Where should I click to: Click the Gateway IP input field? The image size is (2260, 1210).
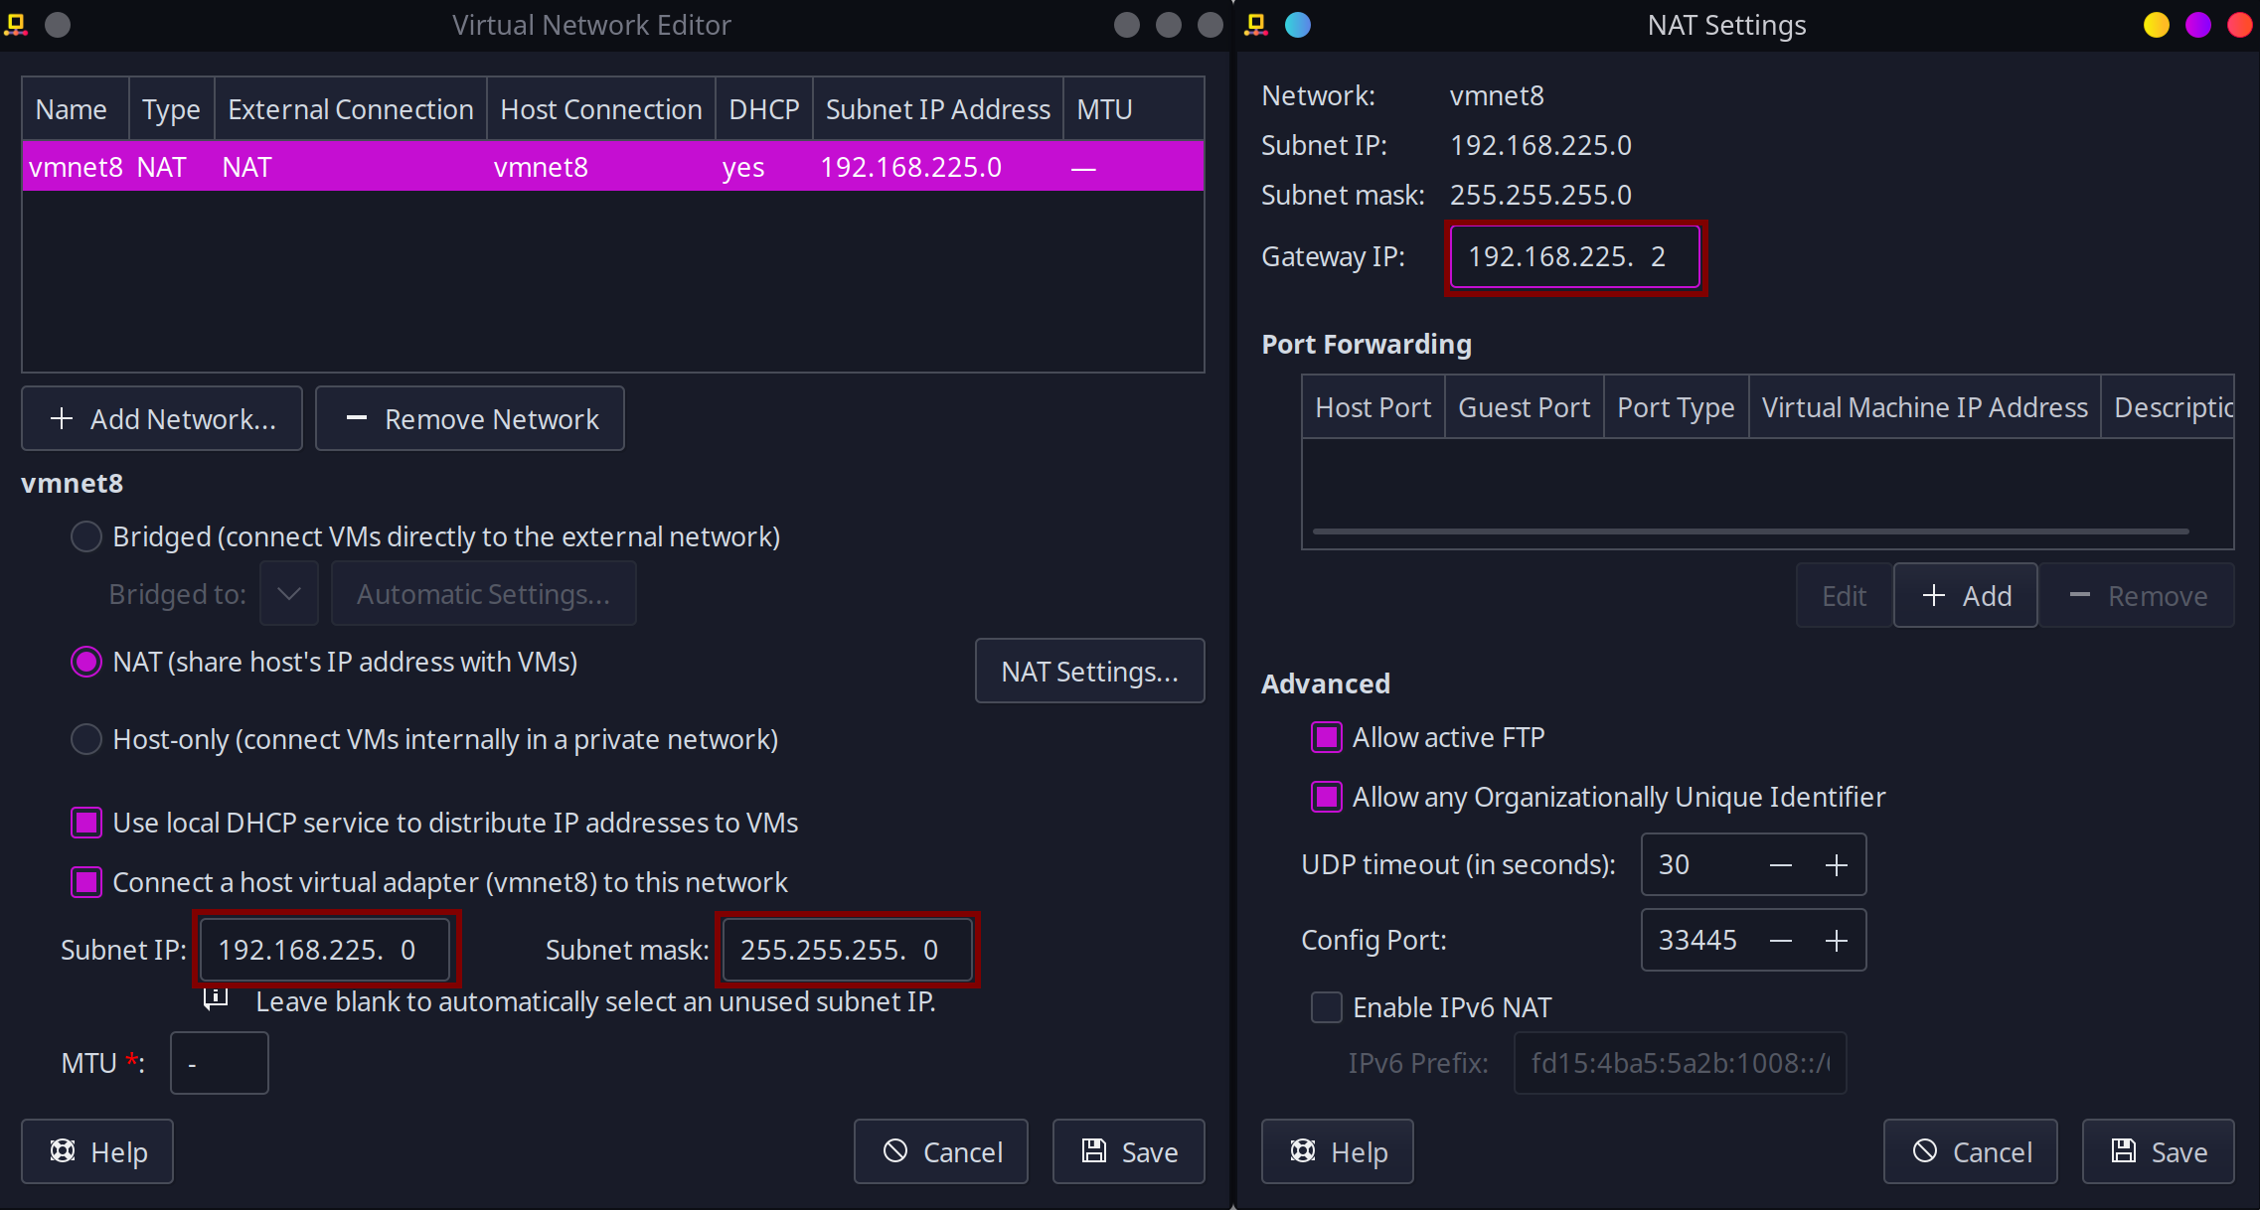coord(1574,257)
